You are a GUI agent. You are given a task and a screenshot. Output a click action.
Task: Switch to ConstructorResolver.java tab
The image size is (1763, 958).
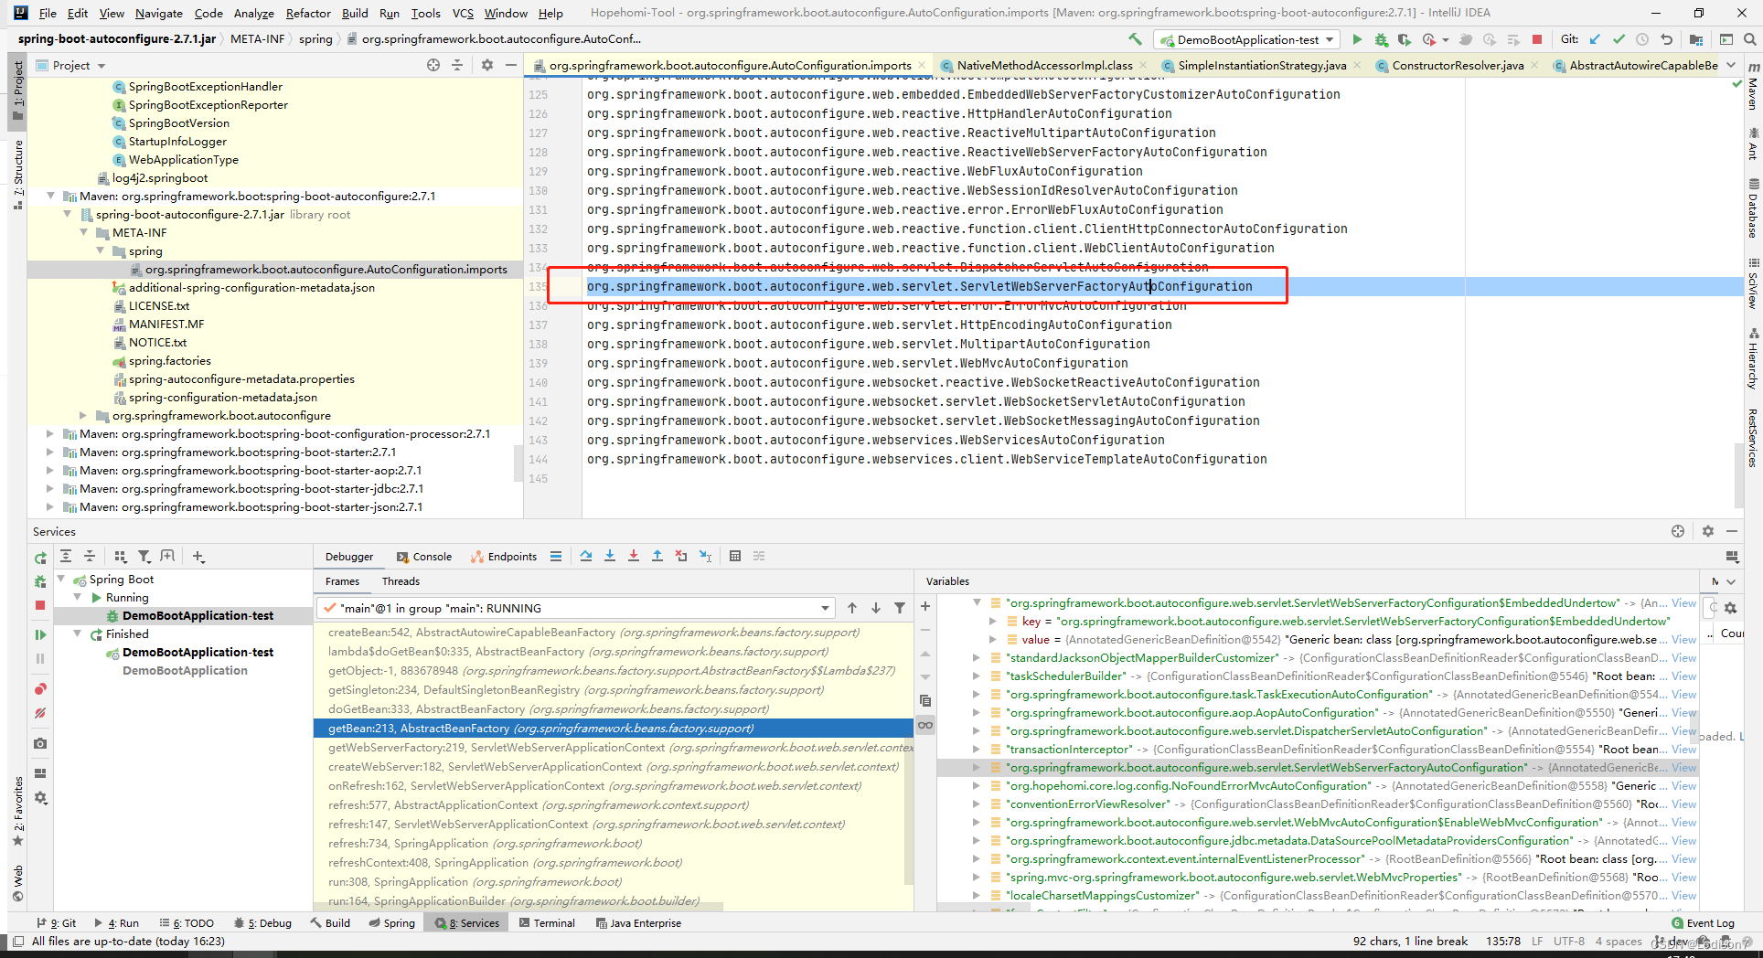point(1458,65)
